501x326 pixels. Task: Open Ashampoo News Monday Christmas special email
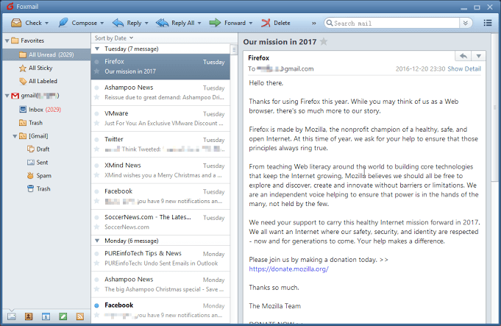pos(160,285)
